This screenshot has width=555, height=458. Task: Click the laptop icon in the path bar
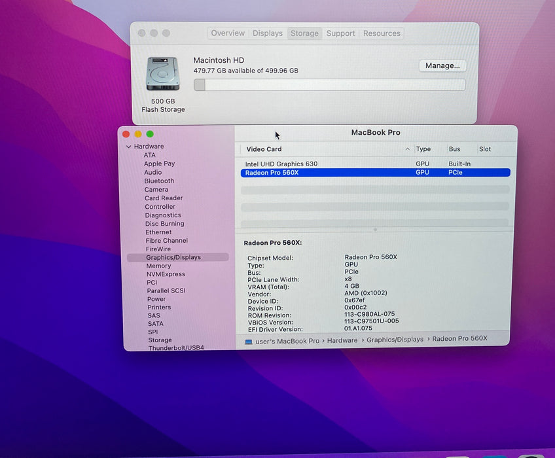click(x=249, y=342)
